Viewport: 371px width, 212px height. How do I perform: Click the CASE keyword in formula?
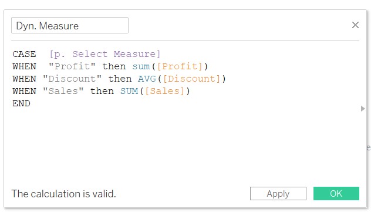(x=24, y=54)
